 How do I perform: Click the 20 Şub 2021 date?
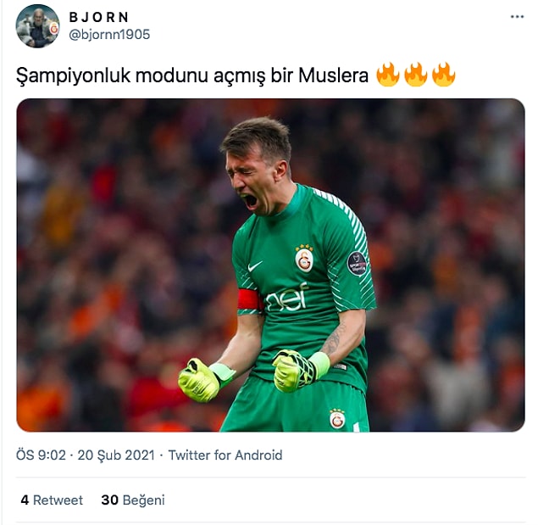(x=116, y=455)
